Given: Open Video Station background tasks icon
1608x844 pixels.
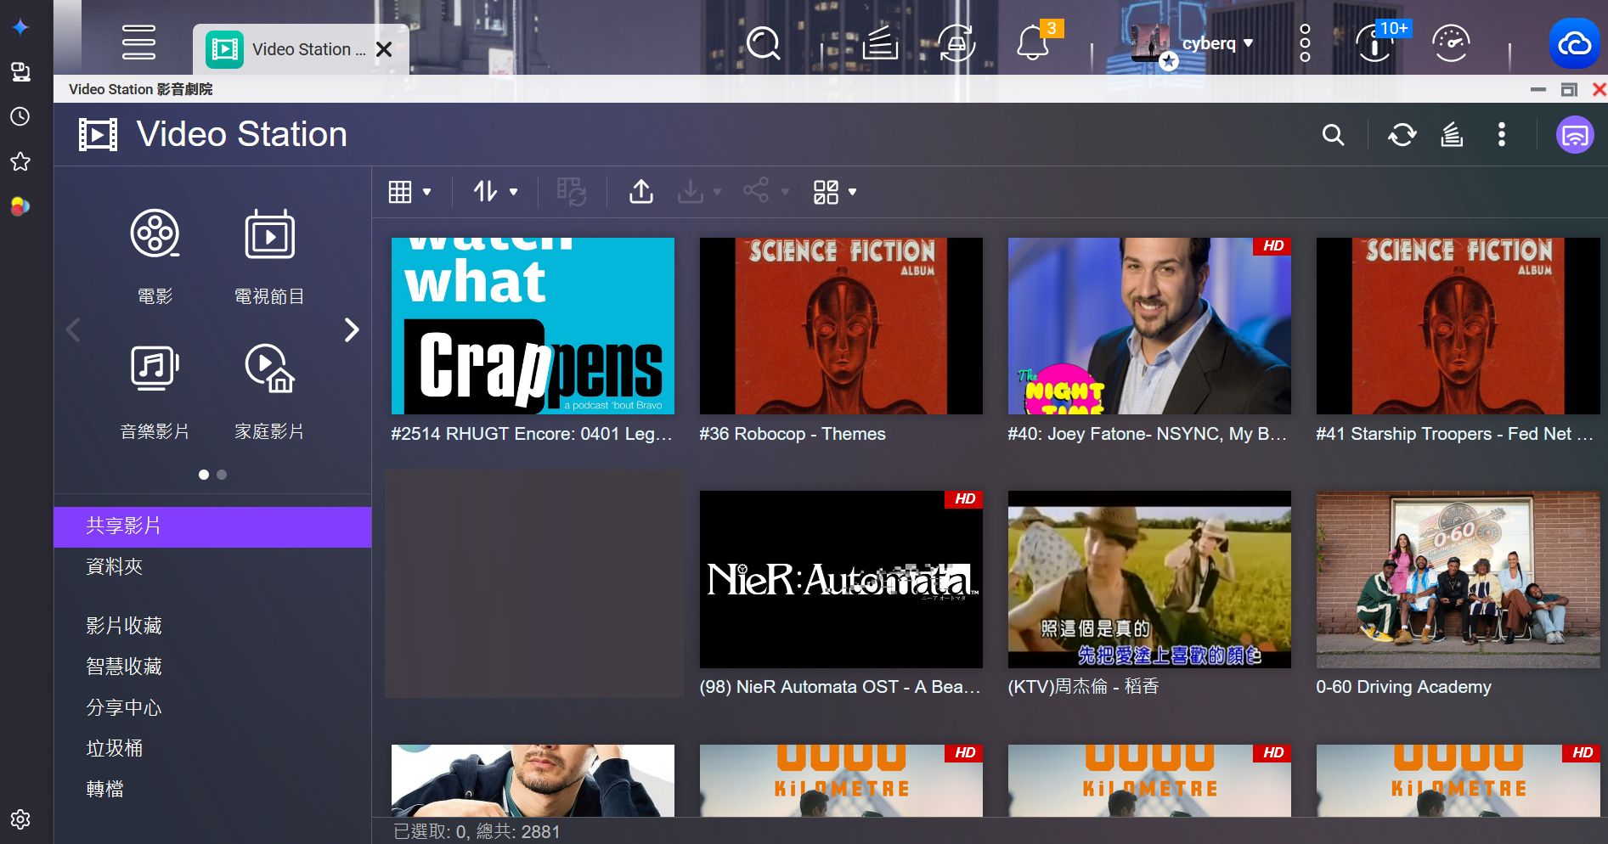Looking at the screenshot, I should click(1452, 135).
